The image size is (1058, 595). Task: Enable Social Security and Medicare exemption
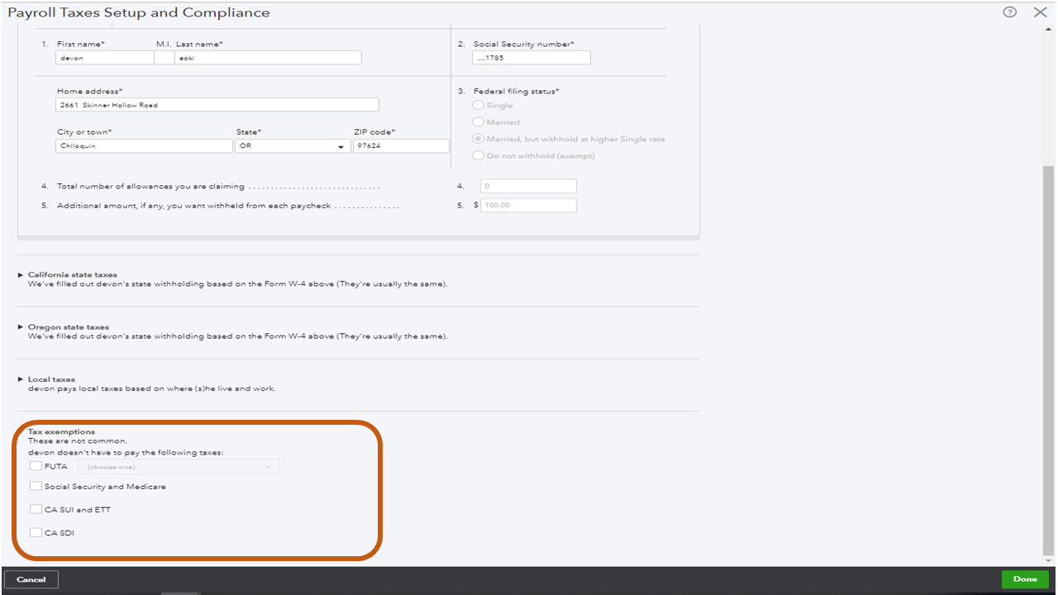(x=36, y=486)
